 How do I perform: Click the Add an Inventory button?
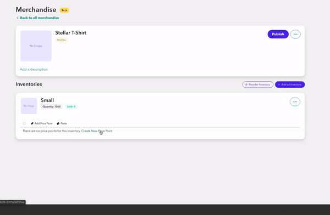coord(290,84)
